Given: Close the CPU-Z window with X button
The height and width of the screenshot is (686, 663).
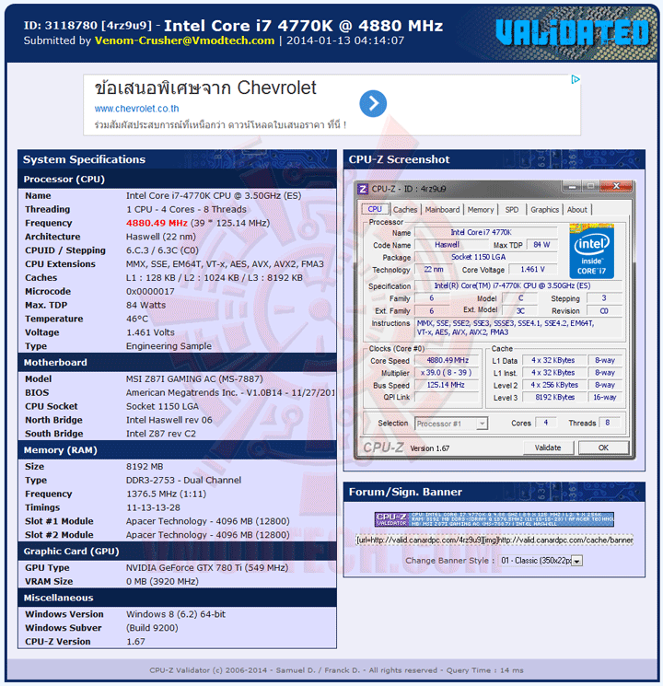Looking at the screenshot, I should (x=616, y=186).
